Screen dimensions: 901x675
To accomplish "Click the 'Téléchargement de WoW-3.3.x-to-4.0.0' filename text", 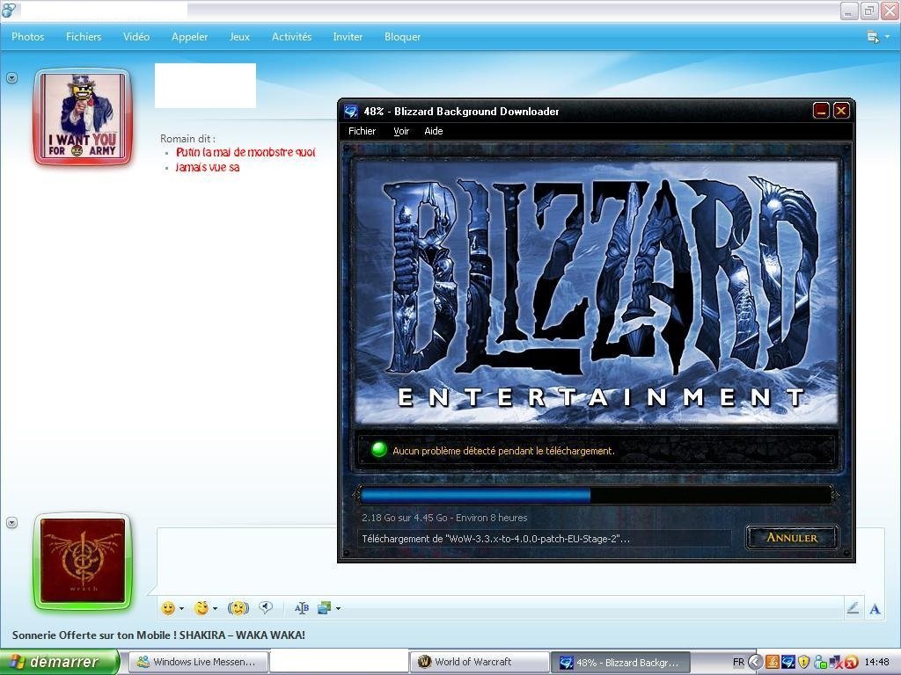I will (496, 539).
